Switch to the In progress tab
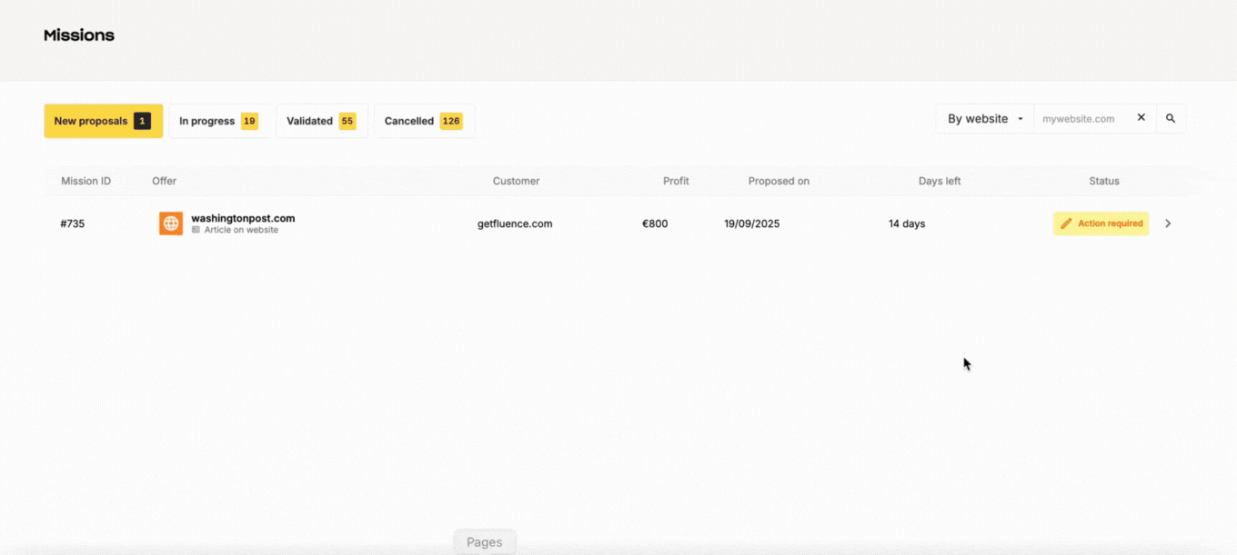The image size is (1237, 555). [x=219, y=121]
